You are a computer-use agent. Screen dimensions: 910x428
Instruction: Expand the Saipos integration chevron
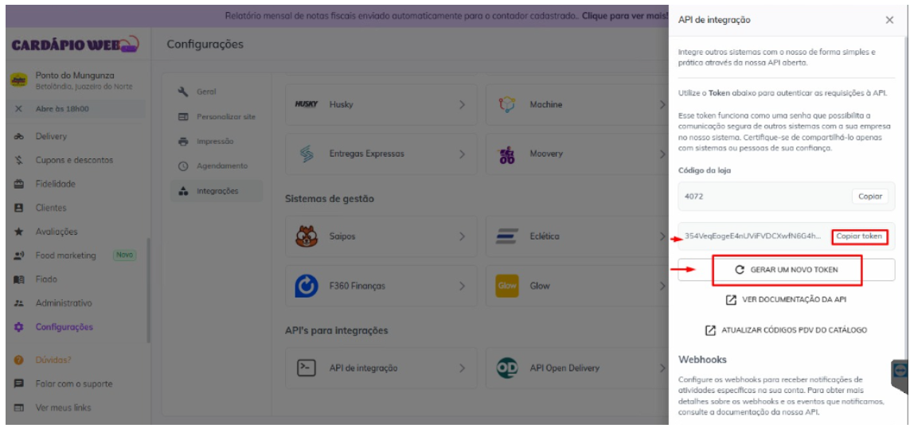pos(462,236)
